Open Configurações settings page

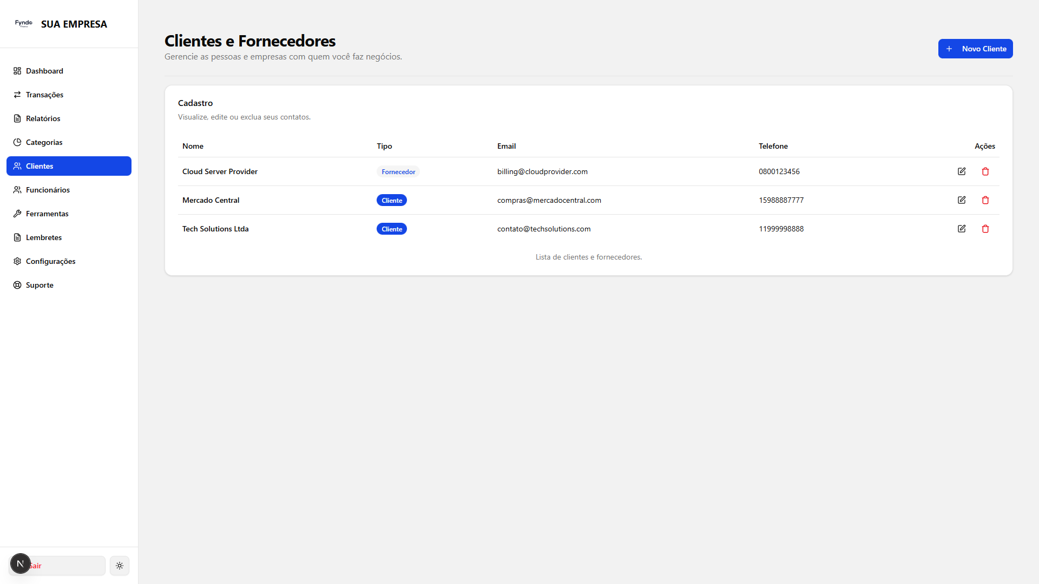(x=50, y=261)
